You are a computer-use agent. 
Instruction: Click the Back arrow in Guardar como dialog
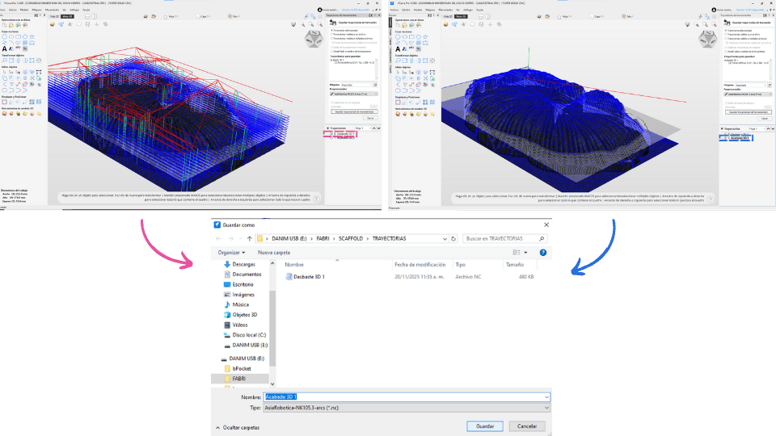(x=218, y=239)
